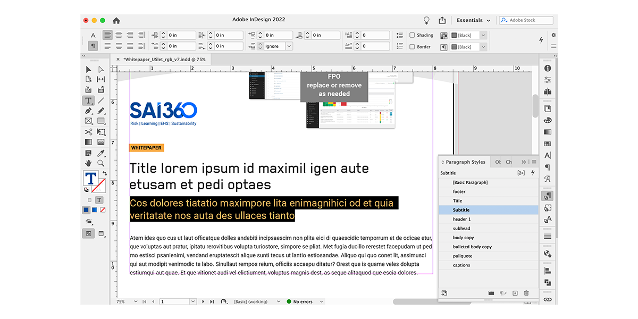The height and width of the screenshot is (319, 638).
Task: Click Clear Overrides [a+] button
Action: tap(521, 173)
